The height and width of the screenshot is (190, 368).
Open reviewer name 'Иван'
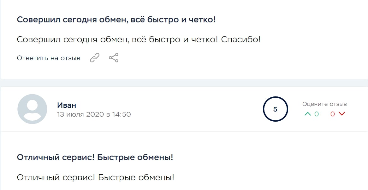[x=67, y=105]
